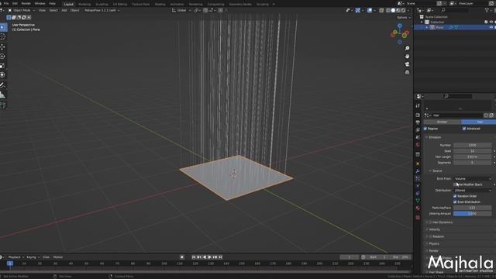Screen dimensions: 496x279
Task: Open the viewport Options dropdown
Action: coord(403,17)
